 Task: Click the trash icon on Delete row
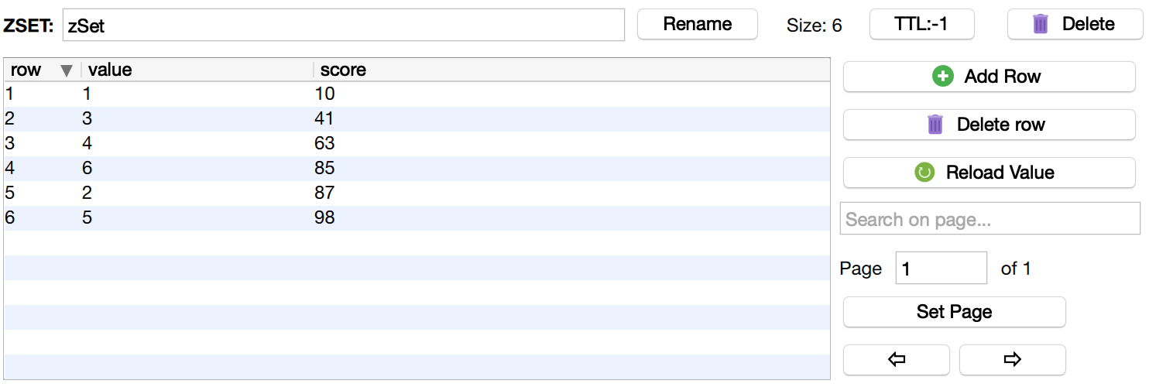[935, 125]
